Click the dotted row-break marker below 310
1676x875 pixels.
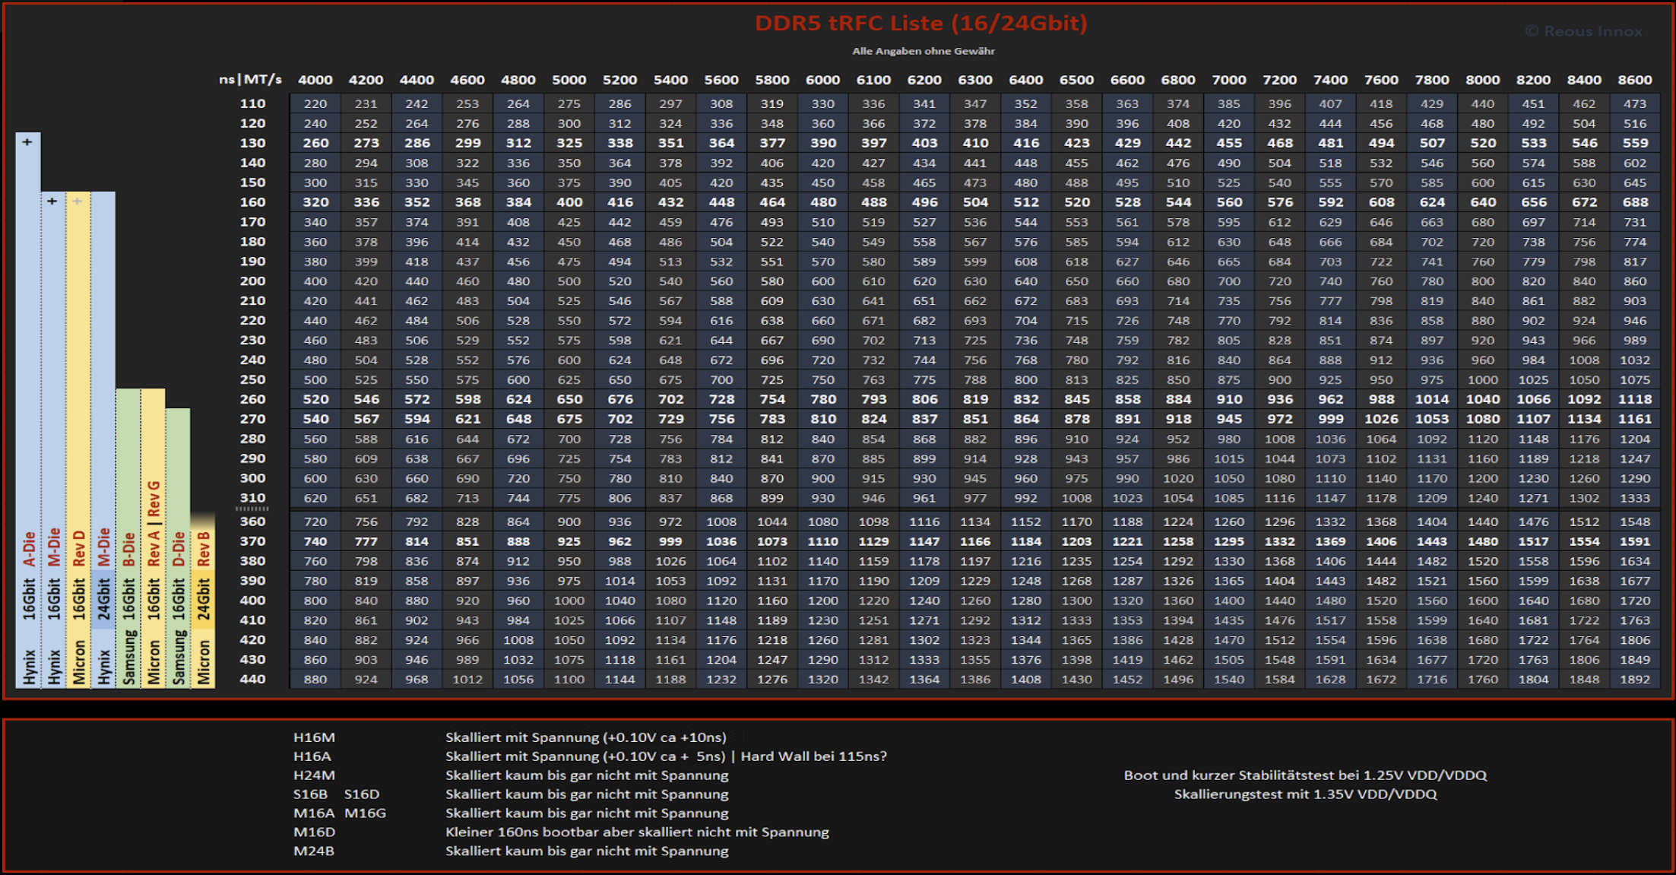(252, 509)
